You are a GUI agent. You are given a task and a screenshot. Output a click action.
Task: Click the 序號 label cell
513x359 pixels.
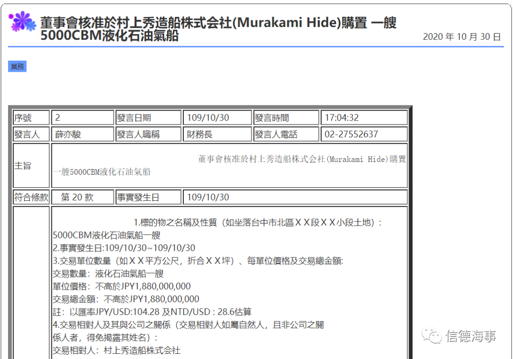click(31, 117)
